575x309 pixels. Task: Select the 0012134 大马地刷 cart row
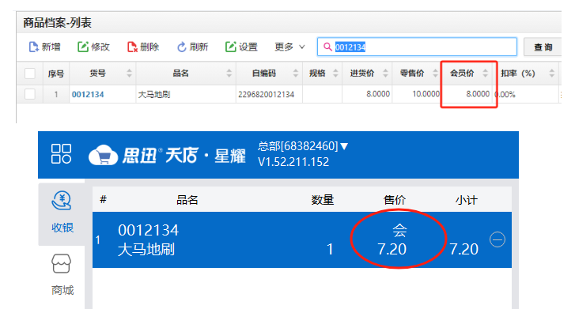tap(302, 239)
